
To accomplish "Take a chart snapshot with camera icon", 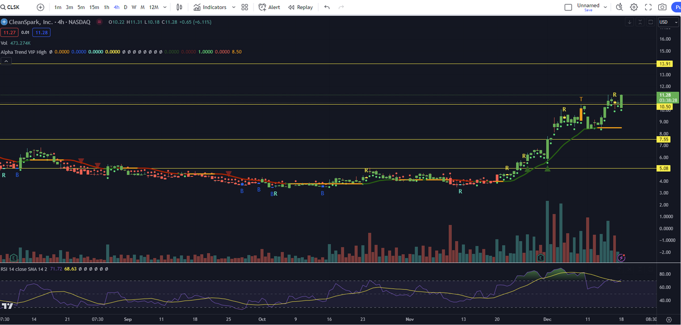I will (x=662, y=7).
